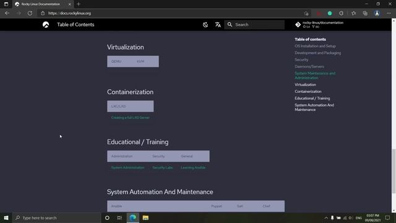Screen dimensions: 396x223
Task: Click the Microsoft Edge taskbar icon
Action: pos(133,217)
